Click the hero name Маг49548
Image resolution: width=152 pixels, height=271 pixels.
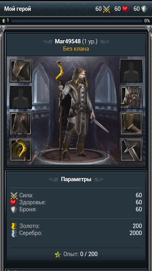[x=68, y=41]
